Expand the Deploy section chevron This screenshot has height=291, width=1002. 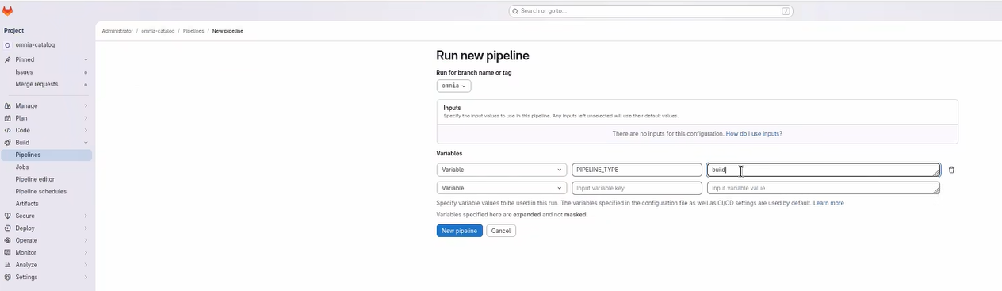point(86,228)
